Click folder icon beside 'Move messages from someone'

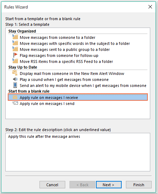tap(15, 37)
